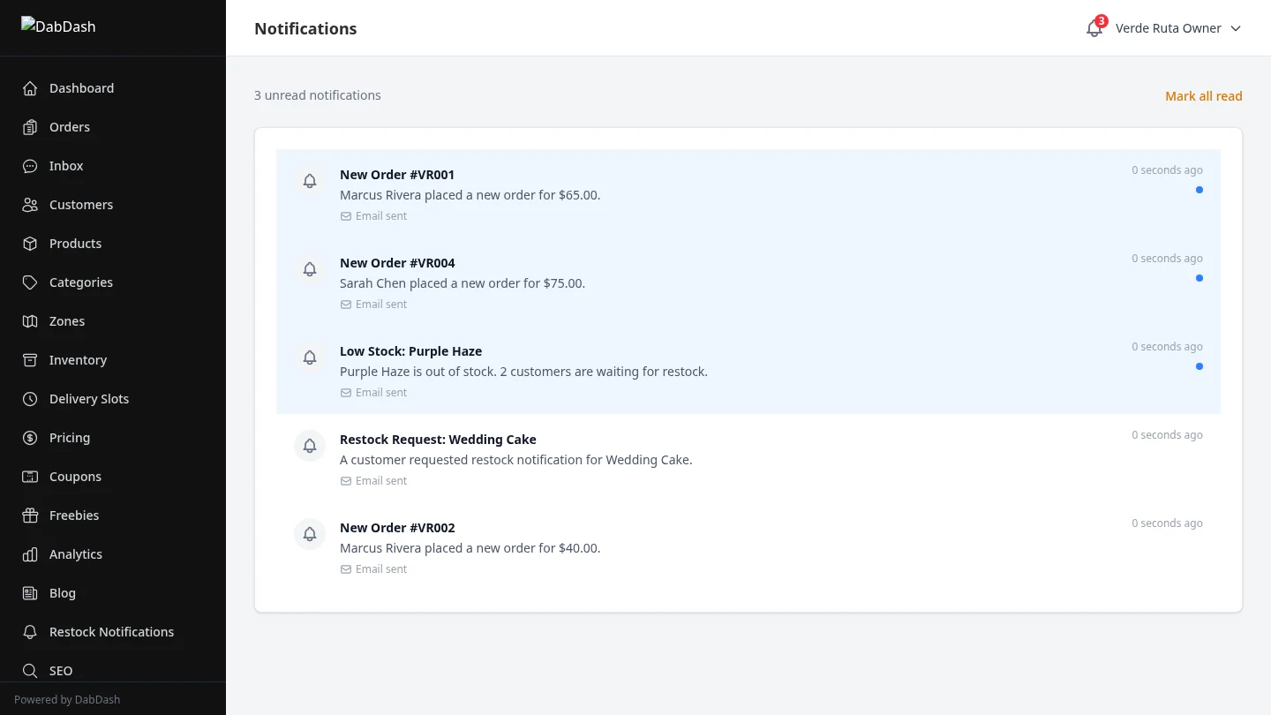Click the Coupons icon in sidebar
This screenshot has height=715, width=1271.
(29, 476)
